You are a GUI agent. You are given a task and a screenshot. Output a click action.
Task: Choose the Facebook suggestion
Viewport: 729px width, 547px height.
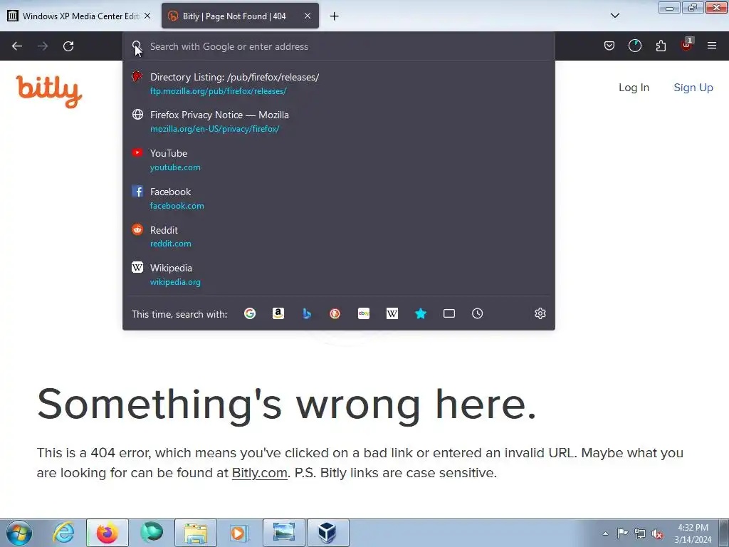[x=338, y=198]
